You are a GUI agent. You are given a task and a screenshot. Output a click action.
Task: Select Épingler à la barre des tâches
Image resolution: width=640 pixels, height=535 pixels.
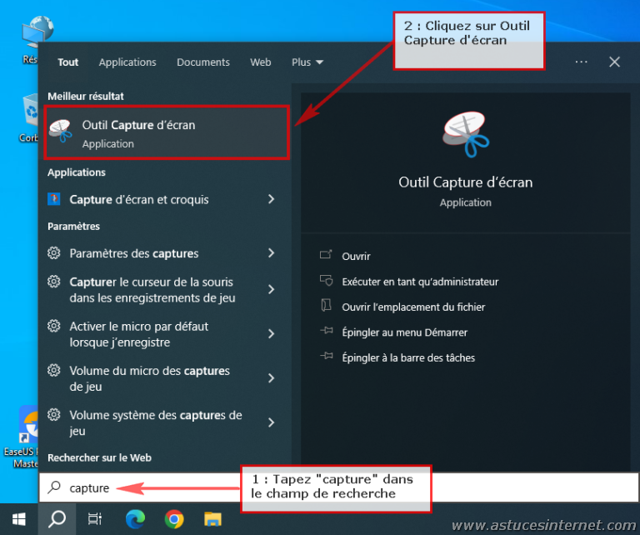click(x=407, y=357)
